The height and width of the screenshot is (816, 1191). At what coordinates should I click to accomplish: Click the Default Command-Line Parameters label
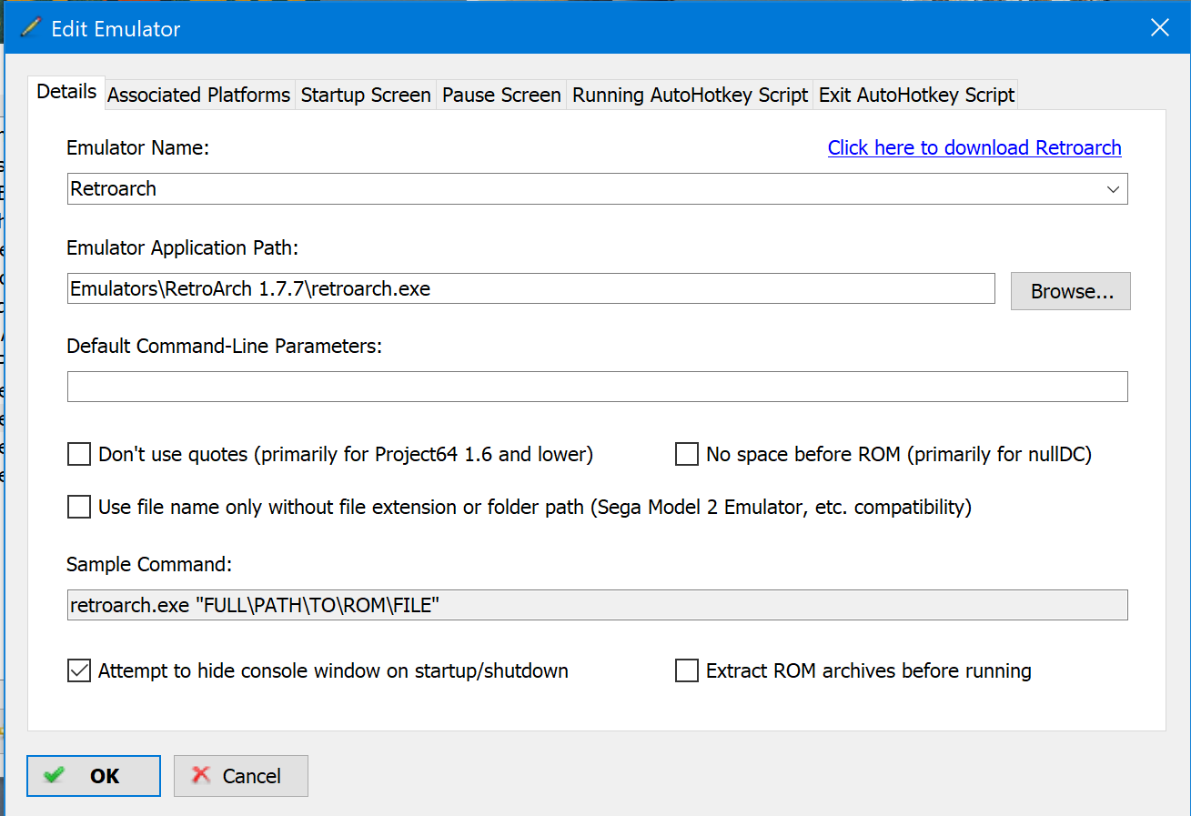[225, 346]
